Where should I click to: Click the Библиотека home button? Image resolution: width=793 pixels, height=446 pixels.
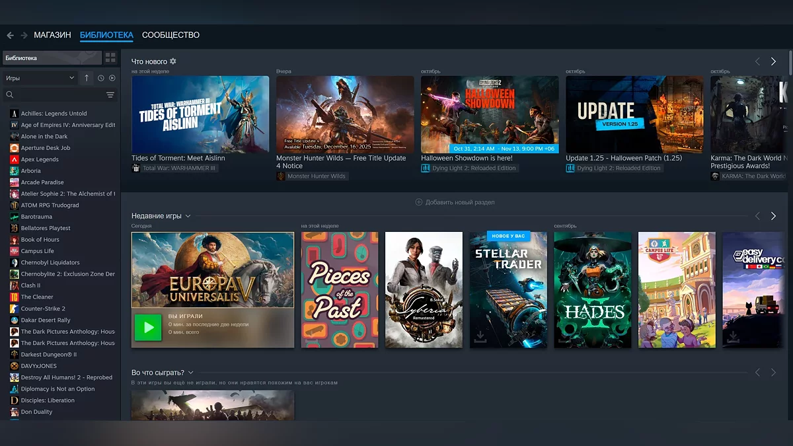point(52,58)
